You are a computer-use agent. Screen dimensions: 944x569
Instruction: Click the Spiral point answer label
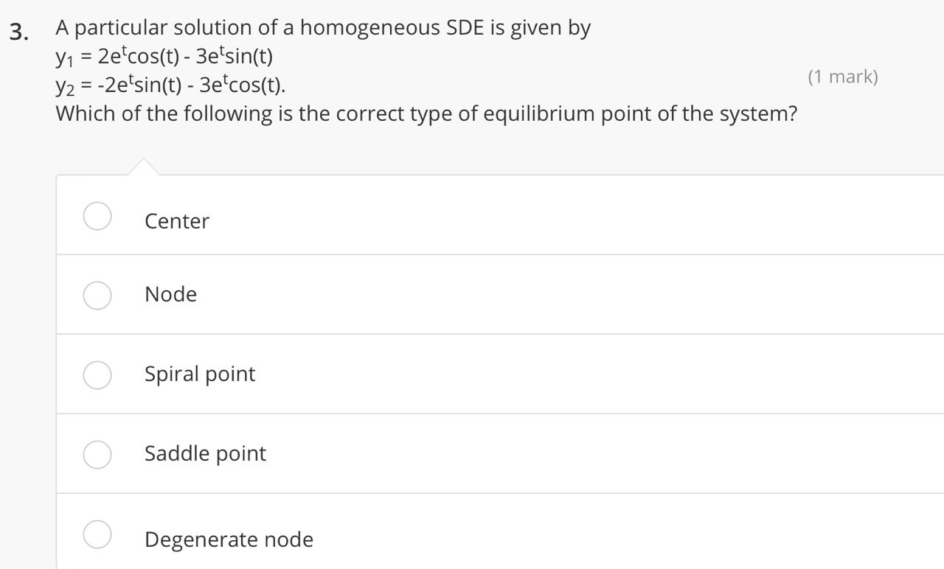point(199,374)
